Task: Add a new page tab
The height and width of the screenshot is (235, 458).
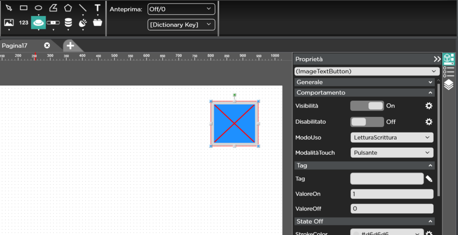Action: (70, 46)
